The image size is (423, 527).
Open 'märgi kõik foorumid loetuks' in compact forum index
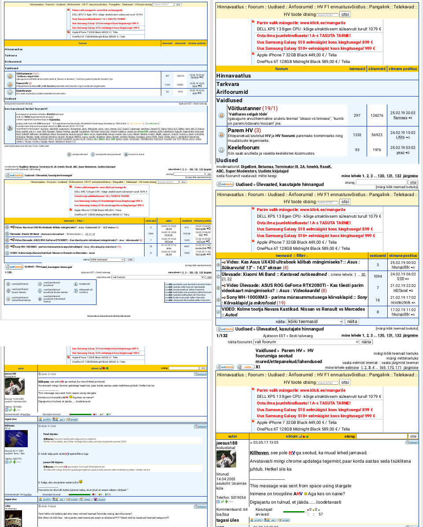[x=18, y=104]
